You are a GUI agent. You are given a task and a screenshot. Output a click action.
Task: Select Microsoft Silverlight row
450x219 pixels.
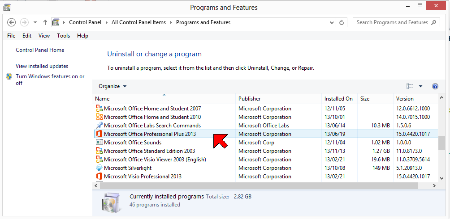tap(265, 168)
